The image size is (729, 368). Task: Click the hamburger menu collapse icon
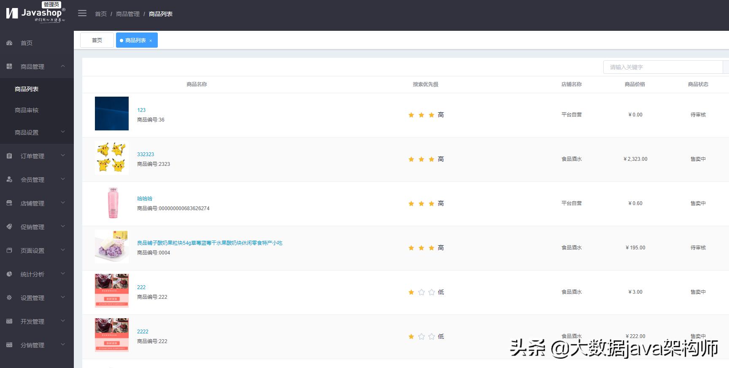pyautogui.click(x=82, y=14)
